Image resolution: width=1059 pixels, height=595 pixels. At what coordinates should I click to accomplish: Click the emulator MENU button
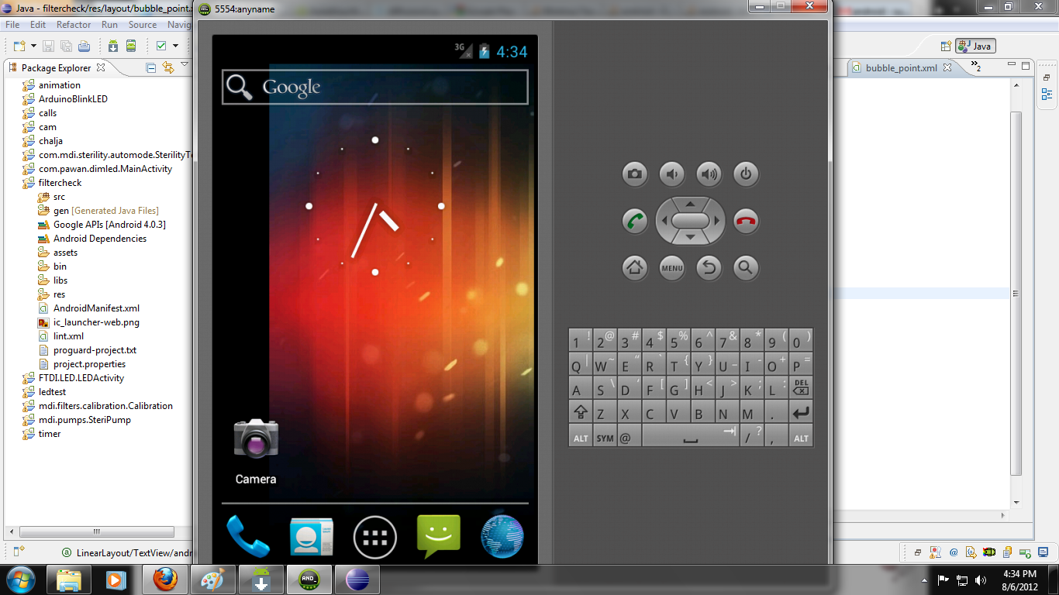672,268
